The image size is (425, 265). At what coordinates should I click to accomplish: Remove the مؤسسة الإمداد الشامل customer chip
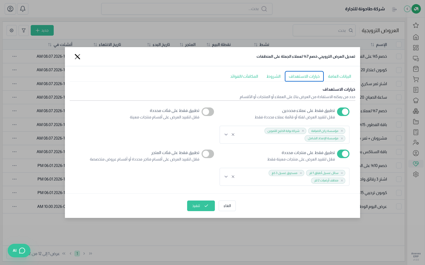click(342, 138)
